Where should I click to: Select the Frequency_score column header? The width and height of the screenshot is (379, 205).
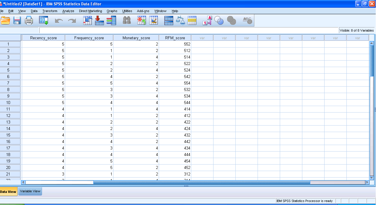(x=89, y=38)
